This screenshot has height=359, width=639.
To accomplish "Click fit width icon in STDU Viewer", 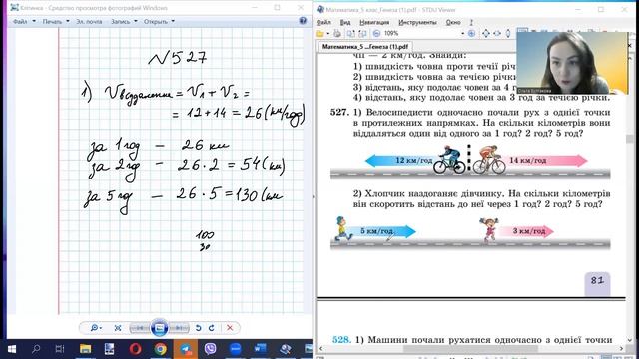I will (497, 33).
